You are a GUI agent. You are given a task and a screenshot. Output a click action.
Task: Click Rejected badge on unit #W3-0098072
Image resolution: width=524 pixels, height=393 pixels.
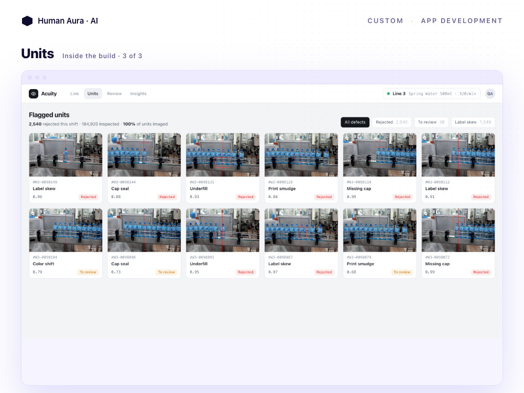[x=481, y=272]
